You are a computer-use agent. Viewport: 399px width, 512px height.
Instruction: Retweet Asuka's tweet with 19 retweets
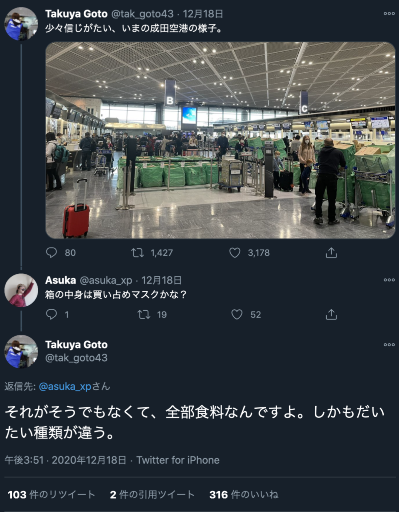click(x=143, y=314)
